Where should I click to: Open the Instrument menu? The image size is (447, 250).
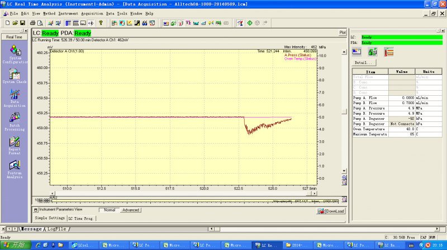68,13
